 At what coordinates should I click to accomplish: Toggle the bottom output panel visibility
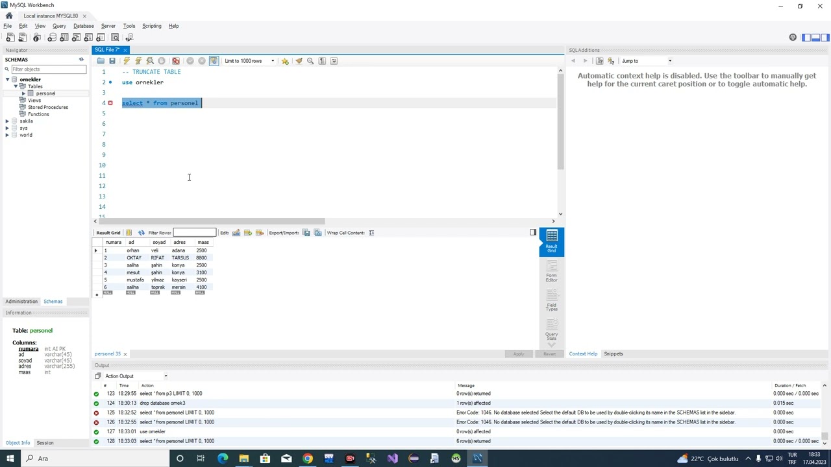pyautogui.click(x=815, y=38)
